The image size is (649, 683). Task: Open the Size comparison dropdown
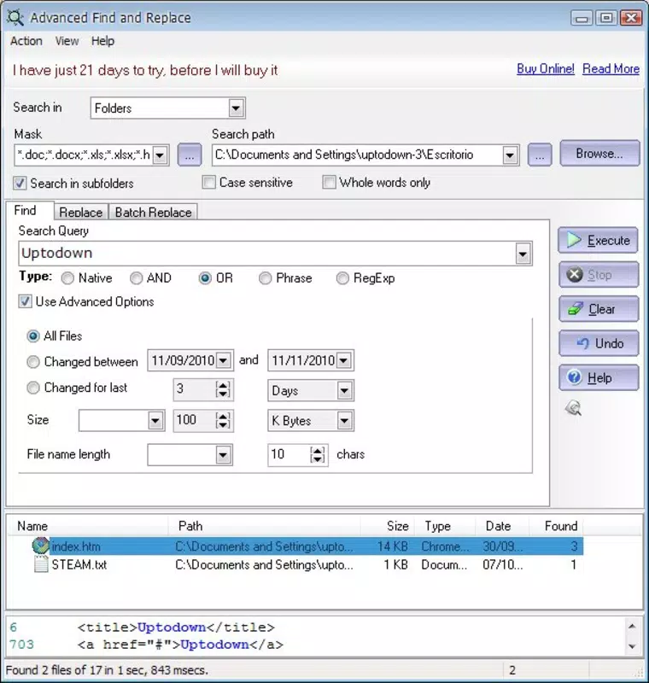pos(155,421)
